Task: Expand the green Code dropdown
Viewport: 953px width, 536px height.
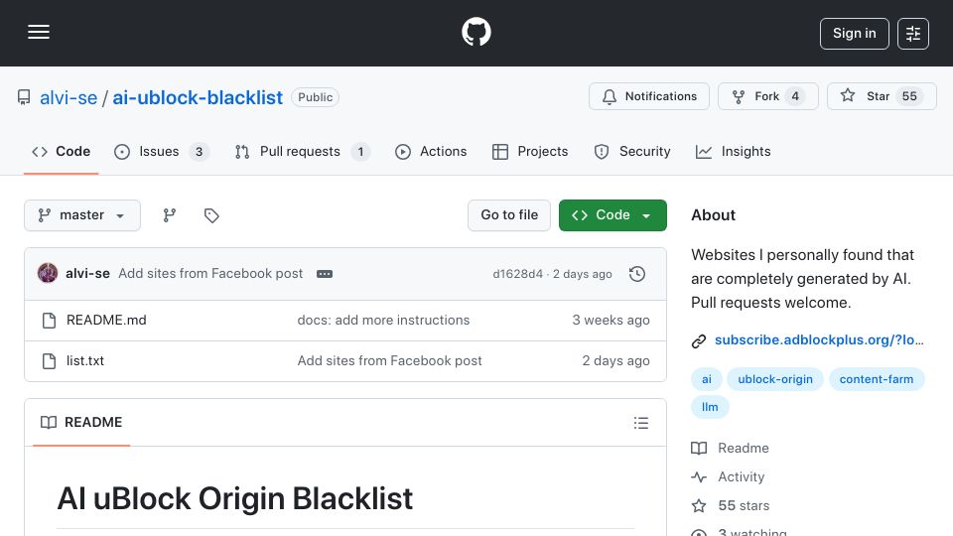Action: (x=613, y=215)
